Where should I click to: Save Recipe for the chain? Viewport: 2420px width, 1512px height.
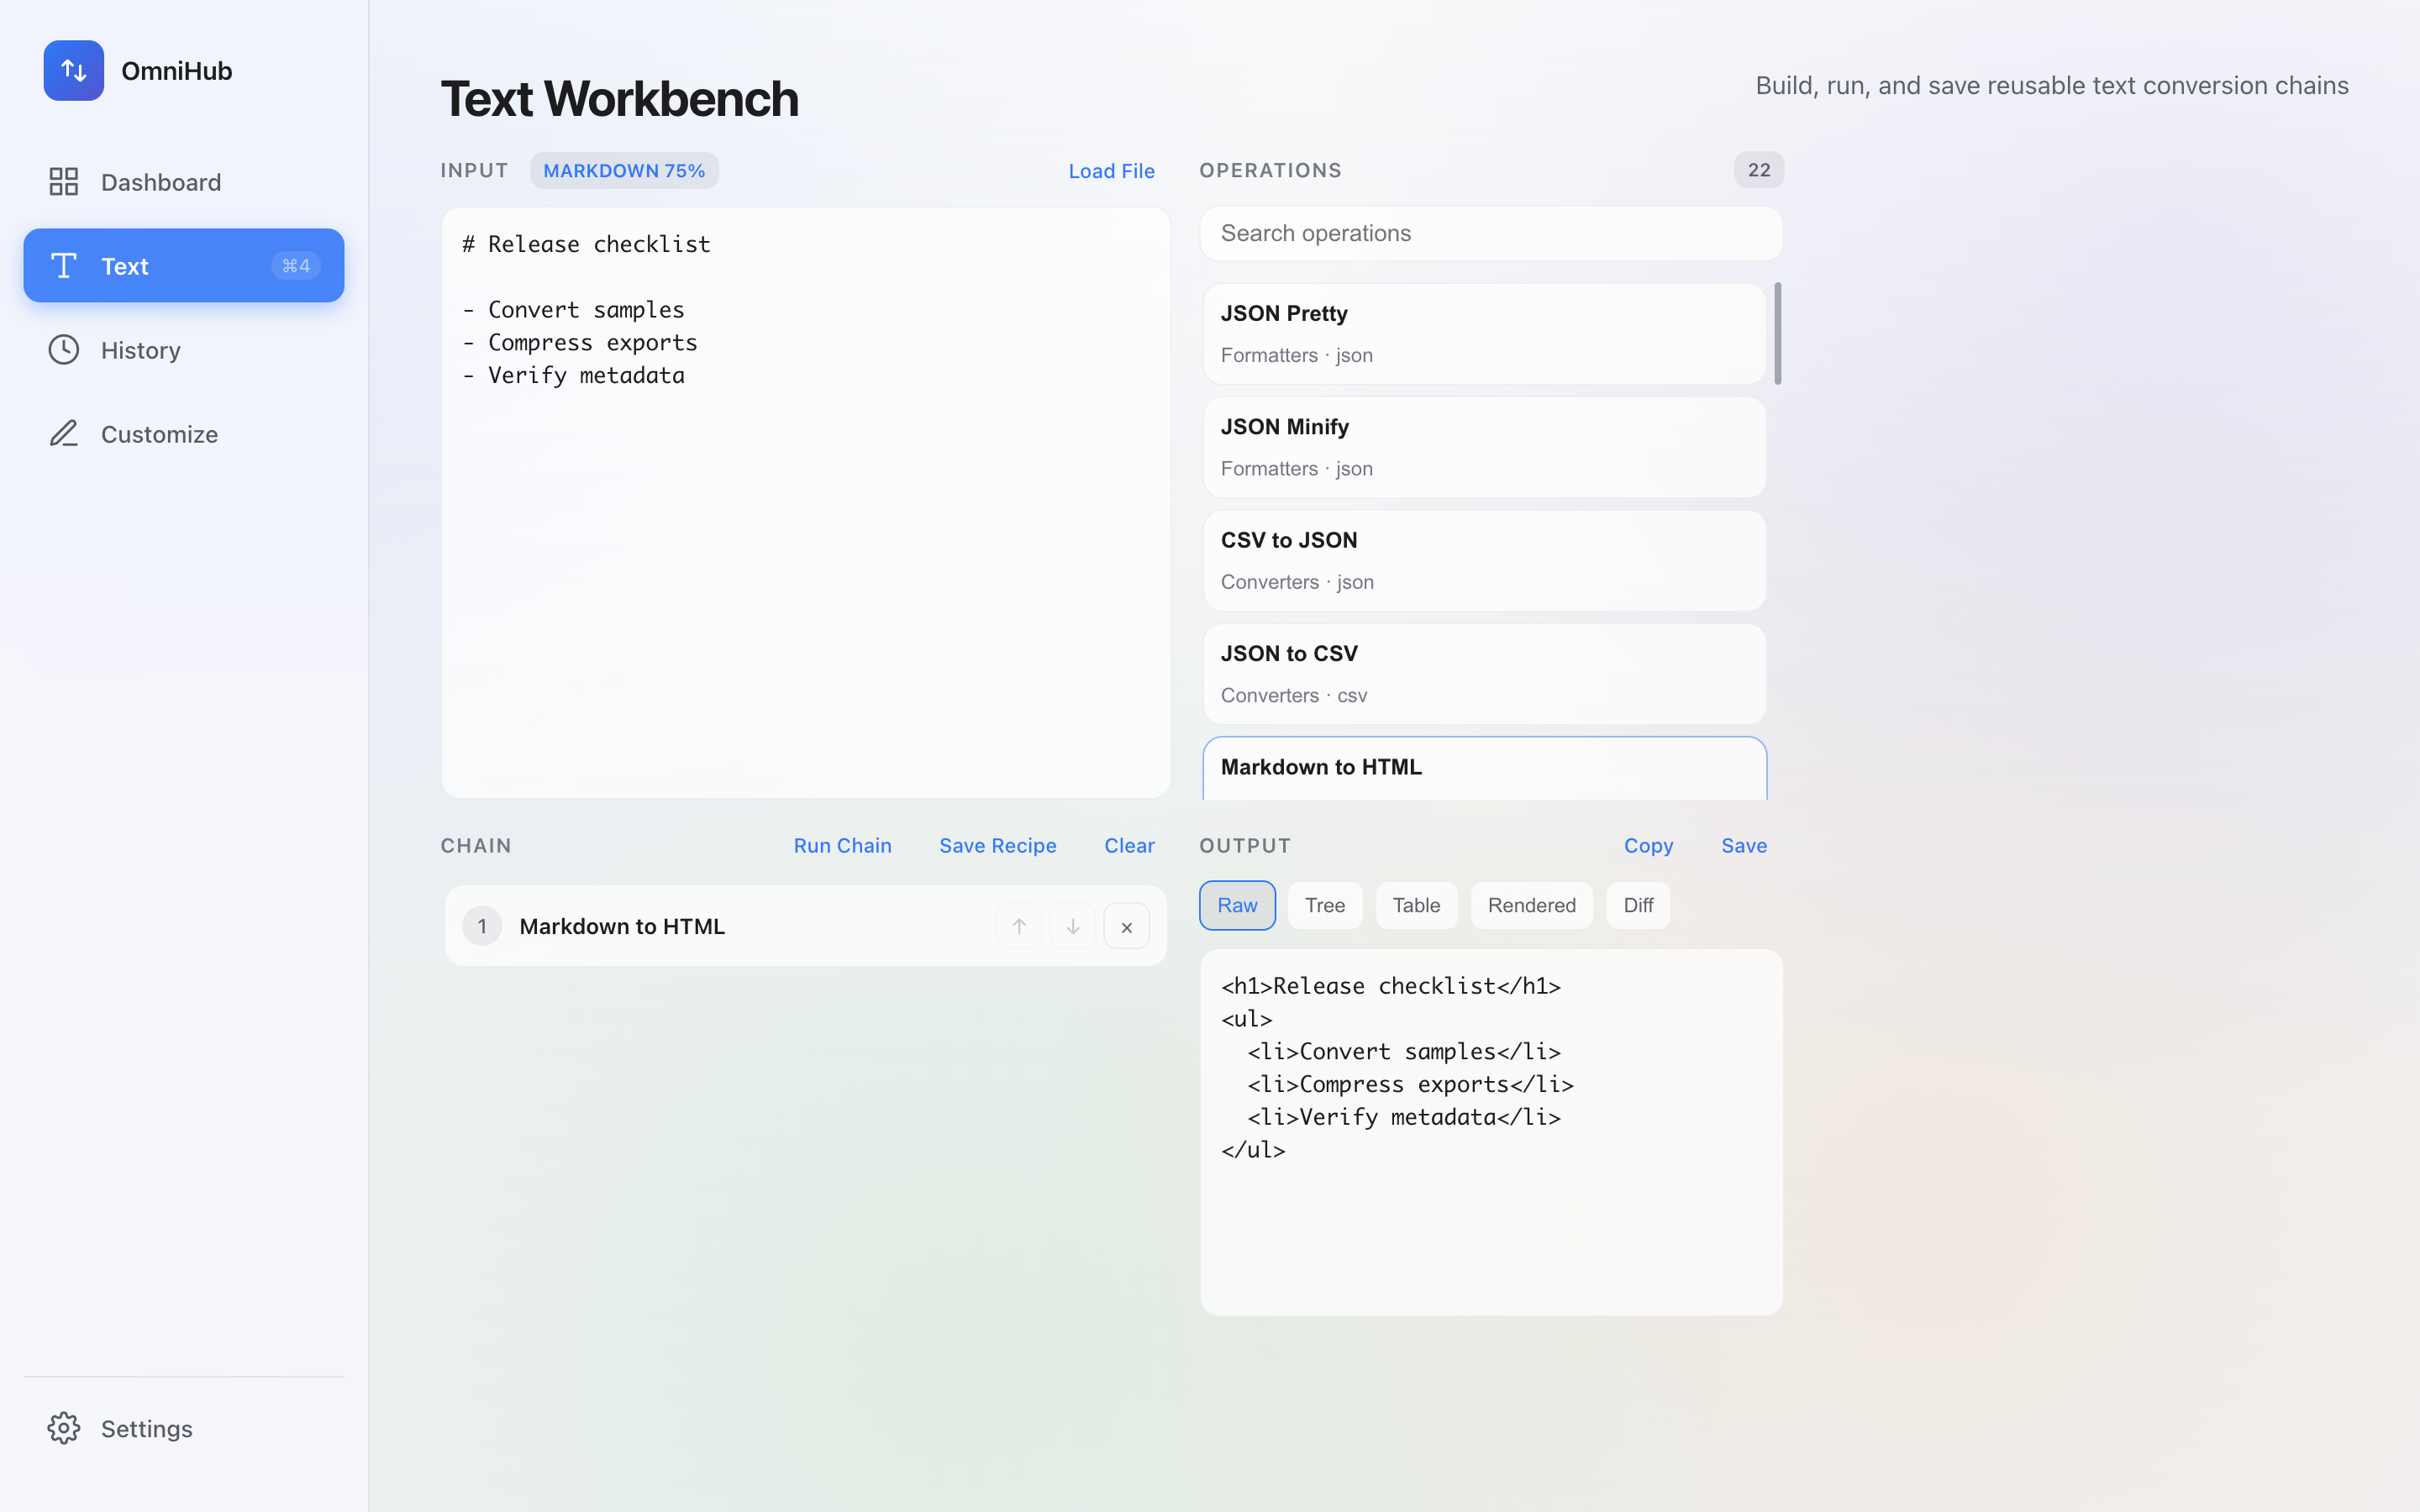click(x=997, y=846)
